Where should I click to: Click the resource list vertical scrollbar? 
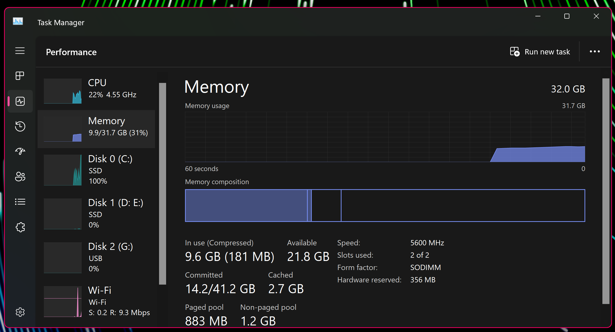pyautogui.click(x=163, y=183)
